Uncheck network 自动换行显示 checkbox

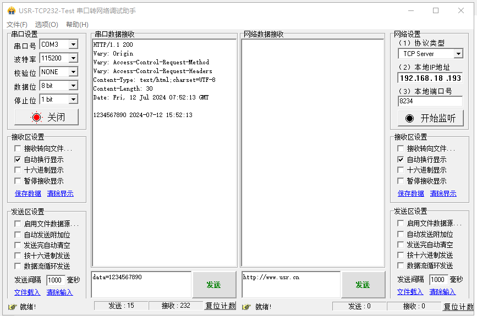401,159
